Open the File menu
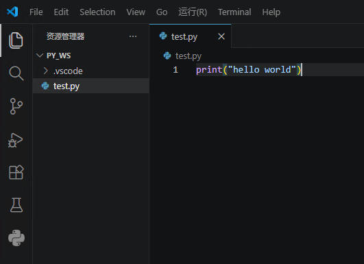The image size is (364, 264). tap(36, 12)
